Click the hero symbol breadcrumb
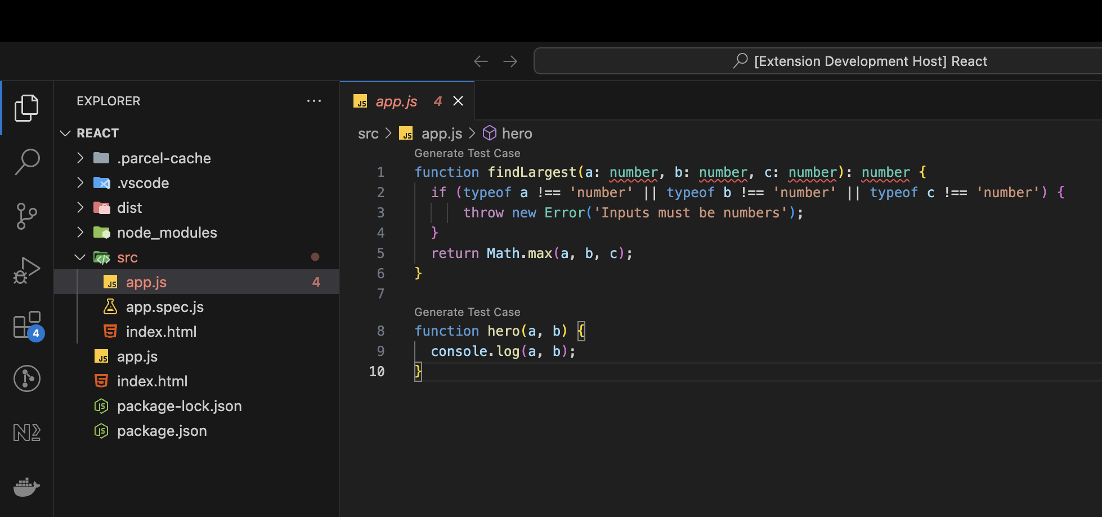Screen dimensions: 1102x517 pos(517,133)
